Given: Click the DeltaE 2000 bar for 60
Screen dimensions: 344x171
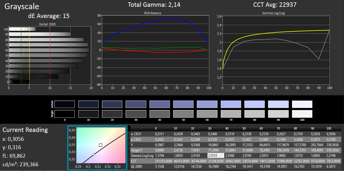Looking at the screenshot, I should [x=49, y=50].
